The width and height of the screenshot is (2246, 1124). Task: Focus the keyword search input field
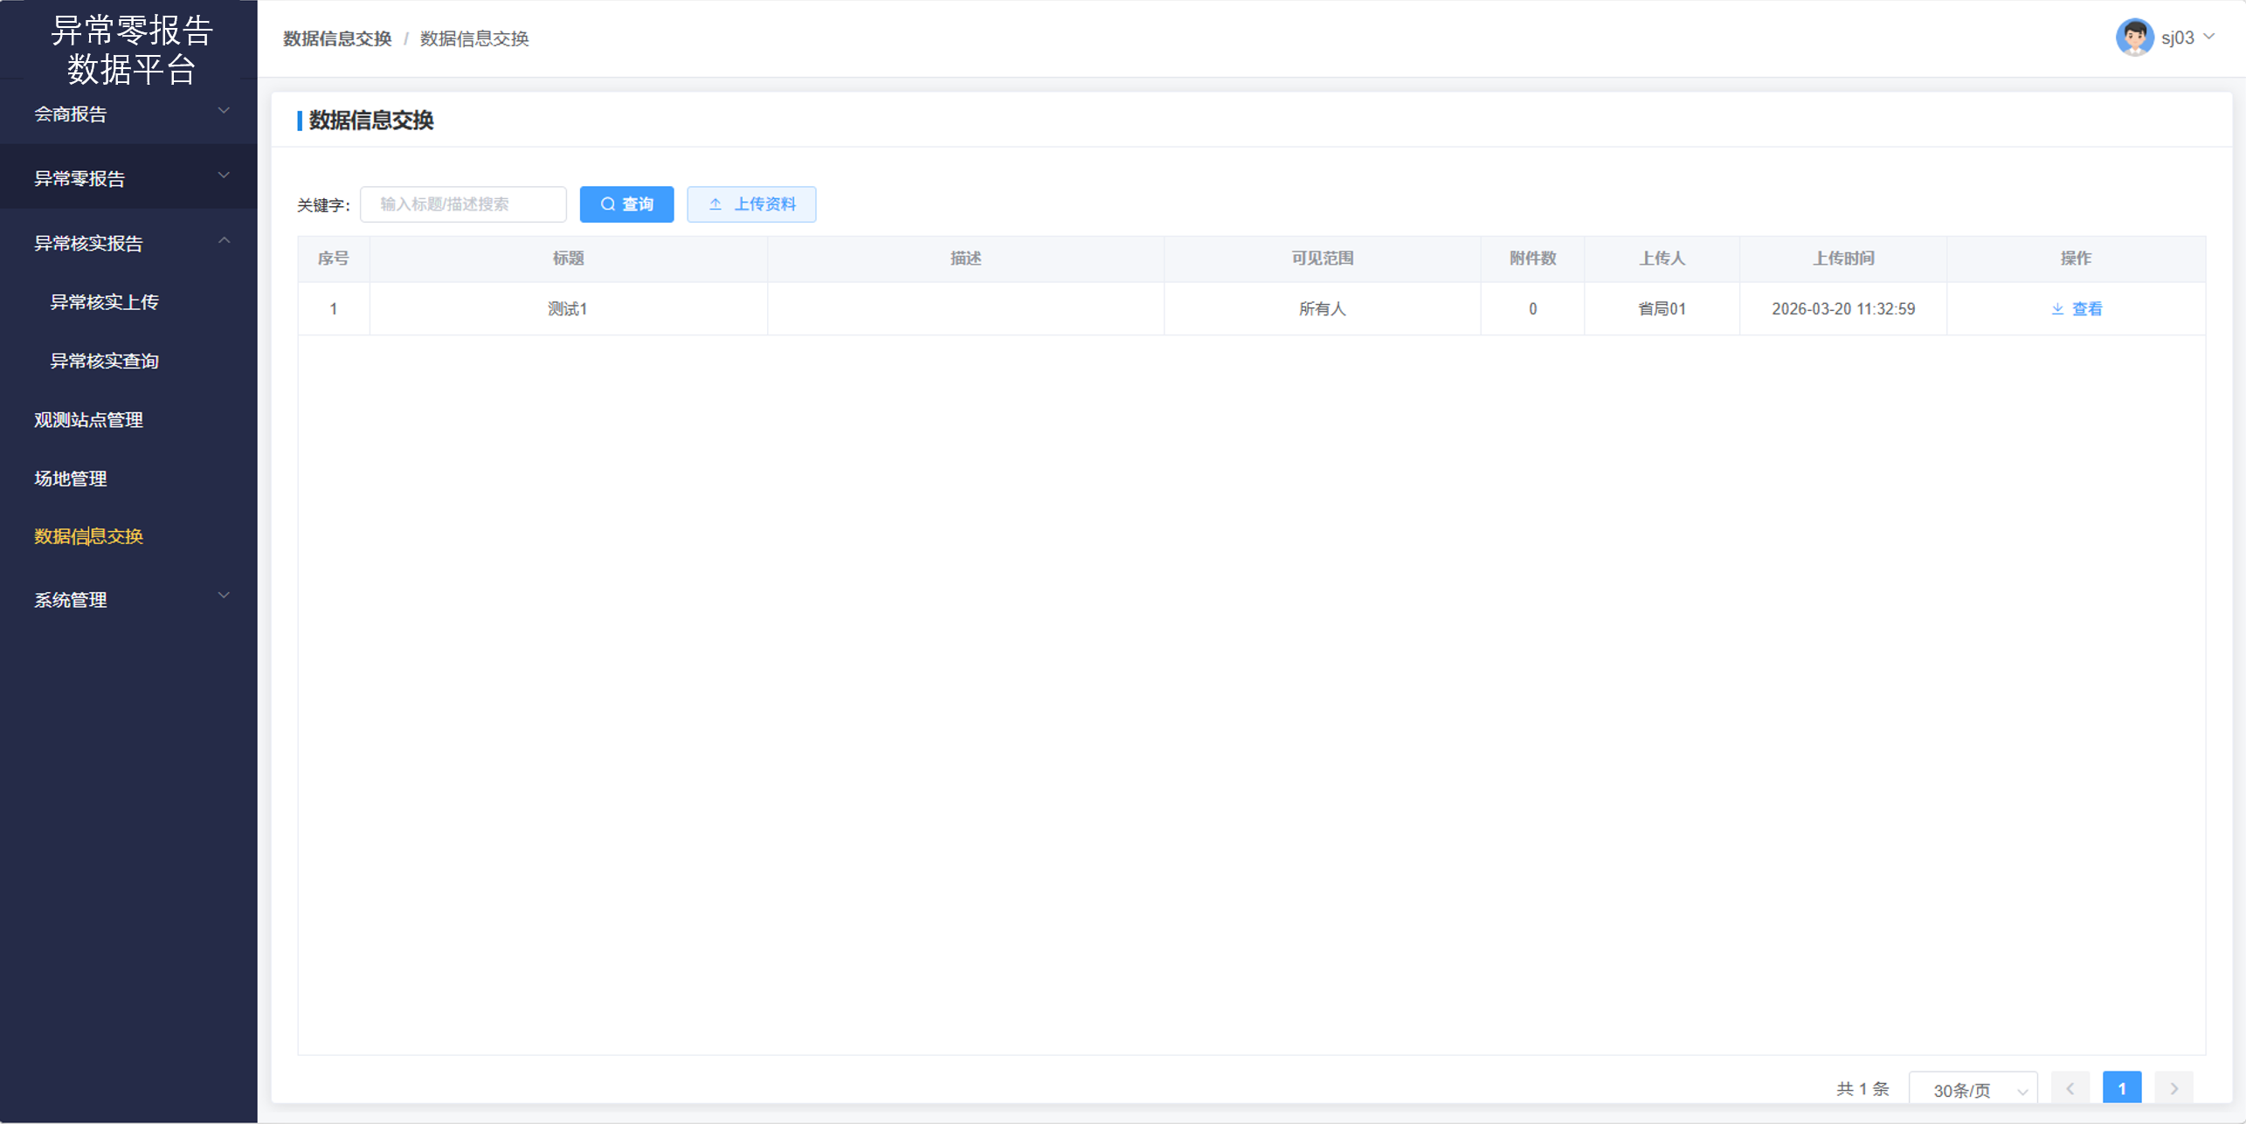coord(463,204)
